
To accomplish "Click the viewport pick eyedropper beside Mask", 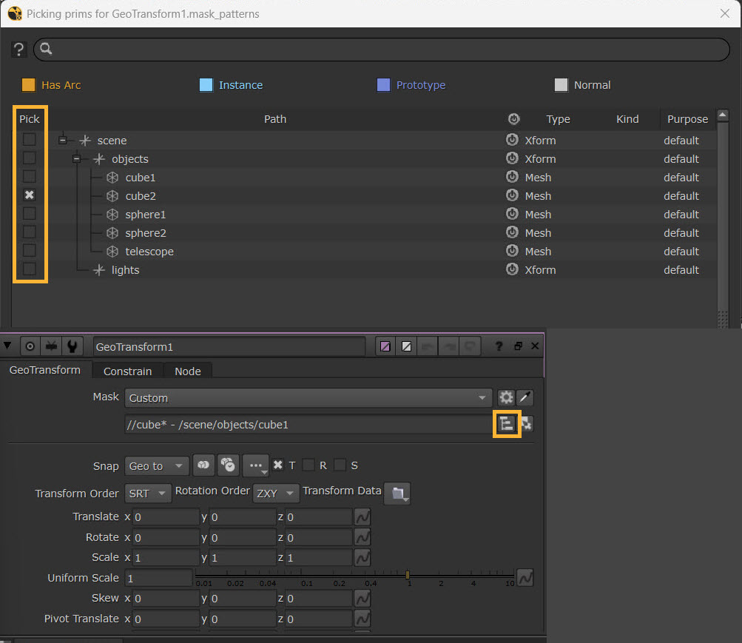I will pyautogui.click(x=525, y=398).
